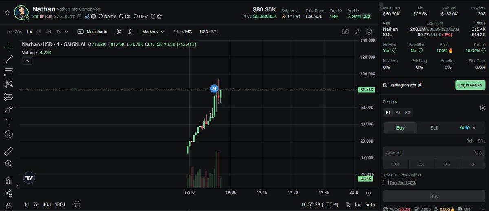Collapse the indicator legend arrow under Volume
The image size is (489, 211).
click(x=27, y=61)
